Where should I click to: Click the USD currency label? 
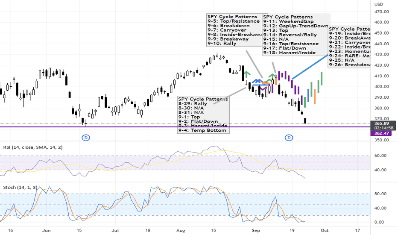coord(379,4)
